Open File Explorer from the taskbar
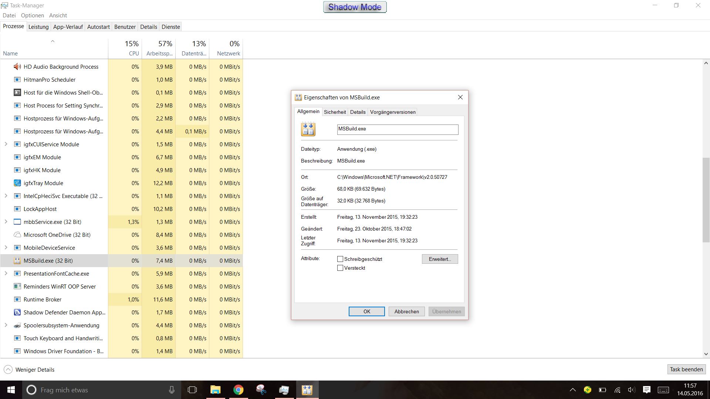 tap(215, 390)
